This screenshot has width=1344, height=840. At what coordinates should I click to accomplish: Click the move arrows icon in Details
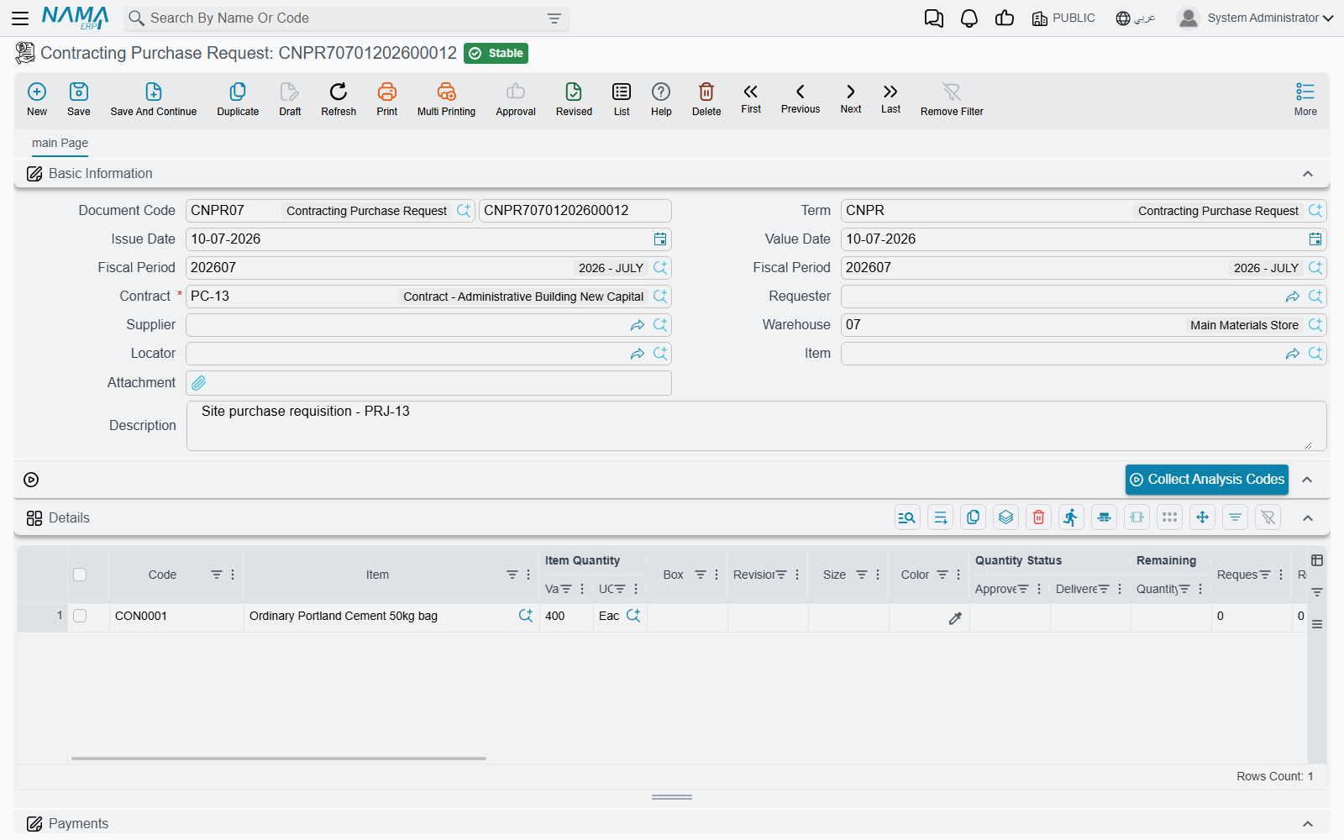[x=1203, y=517]
